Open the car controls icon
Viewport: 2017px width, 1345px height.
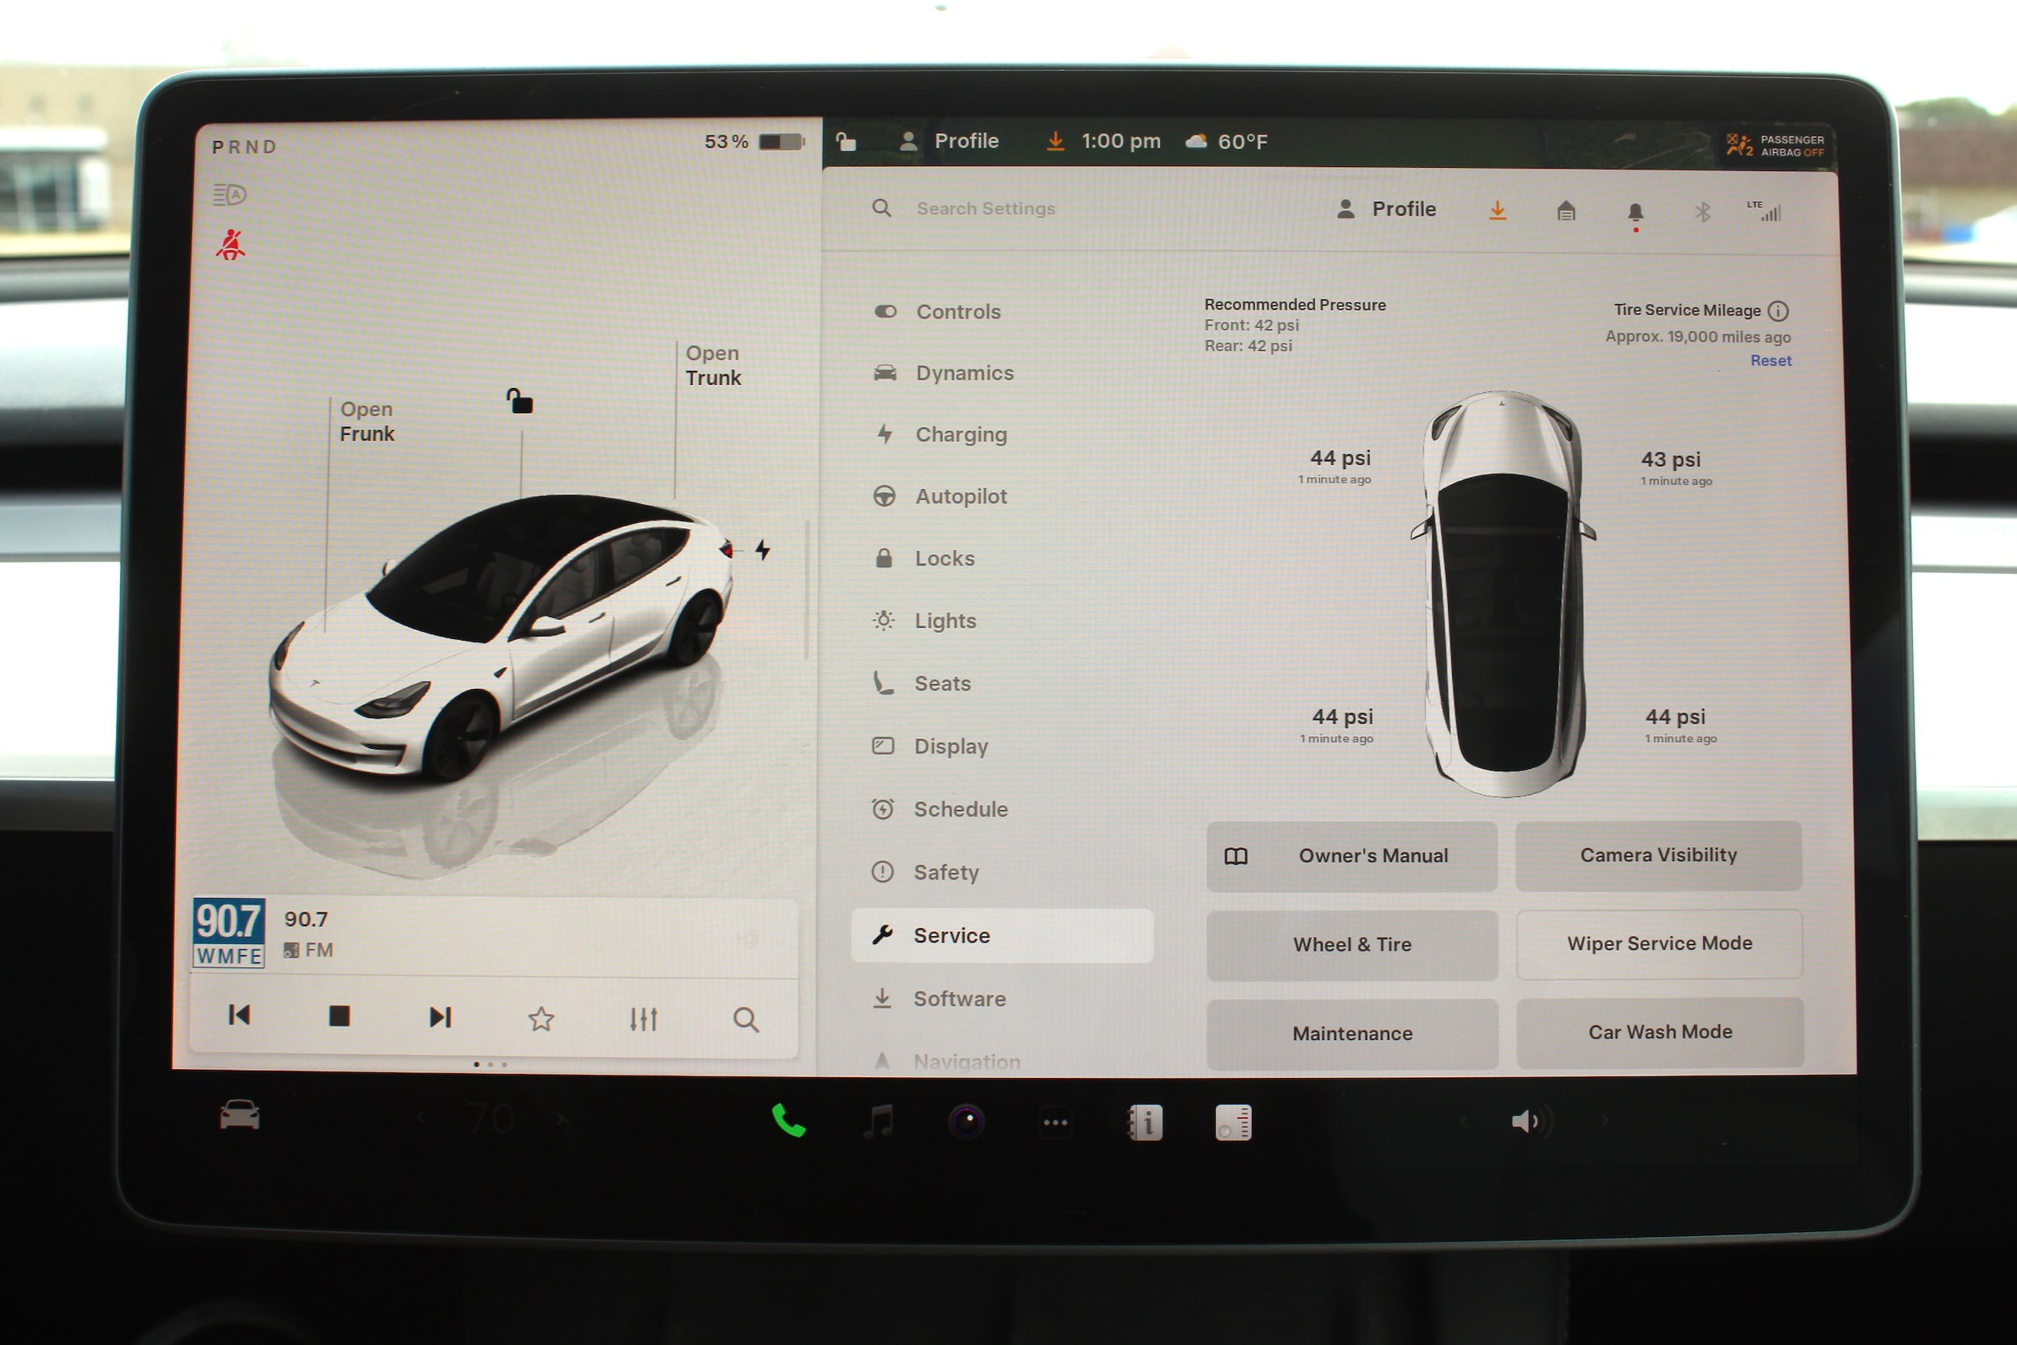point(240,1116)
